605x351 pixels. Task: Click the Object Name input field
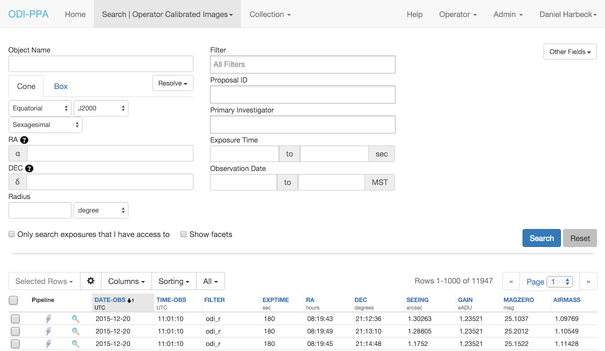[x=101, y=63]
